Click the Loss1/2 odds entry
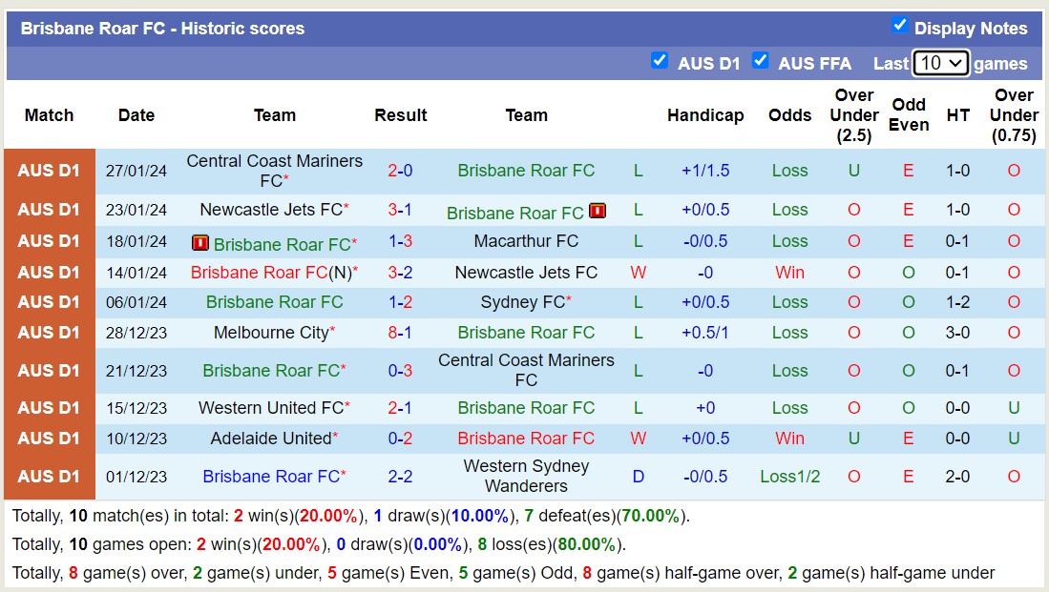1049x592 pixels. (x=789, y=476)
